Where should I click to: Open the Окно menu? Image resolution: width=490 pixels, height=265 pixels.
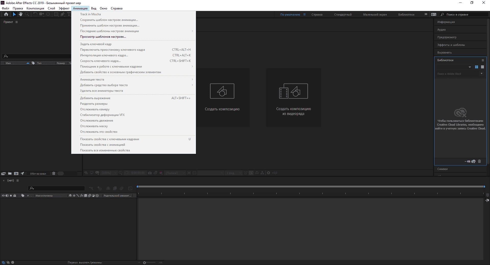click(103, 8)
